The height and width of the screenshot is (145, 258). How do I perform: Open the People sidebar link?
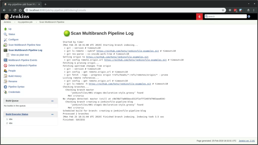(x=12, y=71)
